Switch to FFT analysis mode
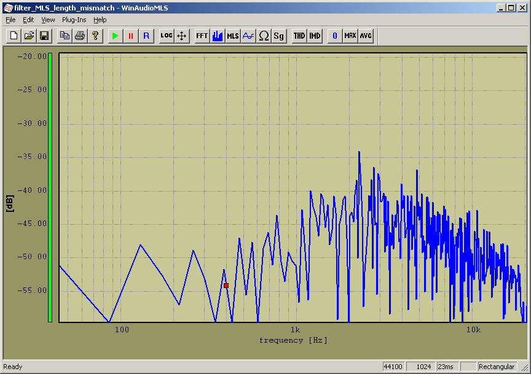The width and height of the screenshot is (531, 374). tap(202, 36)
